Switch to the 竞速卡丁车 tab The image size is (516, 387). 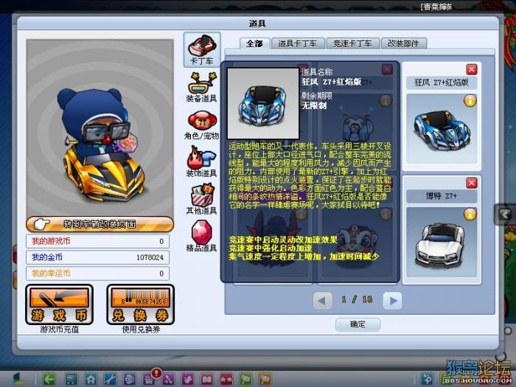(x=352, y=43)
